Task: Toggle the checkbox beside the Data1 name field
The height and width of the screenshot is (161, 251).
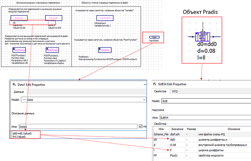Action: (140, 126)
